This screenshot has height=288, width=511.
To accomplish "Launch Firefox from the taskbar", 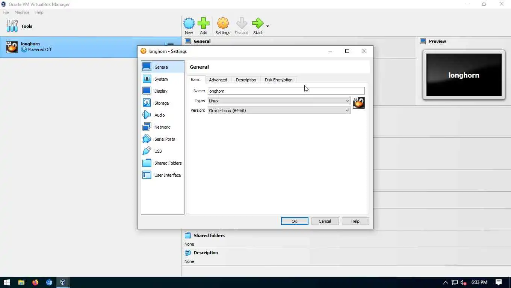I will (35, 282).
